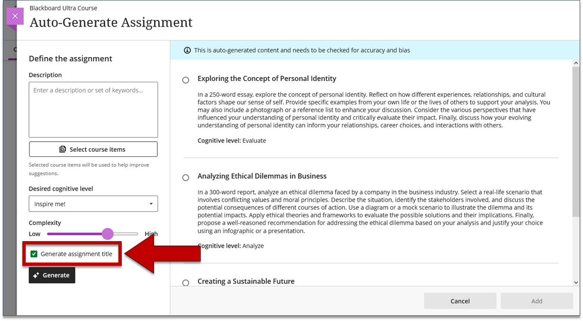This screenshot has height=321, width=583.
Task: Click the scrollbar down arrow
Action: (576, 282)
